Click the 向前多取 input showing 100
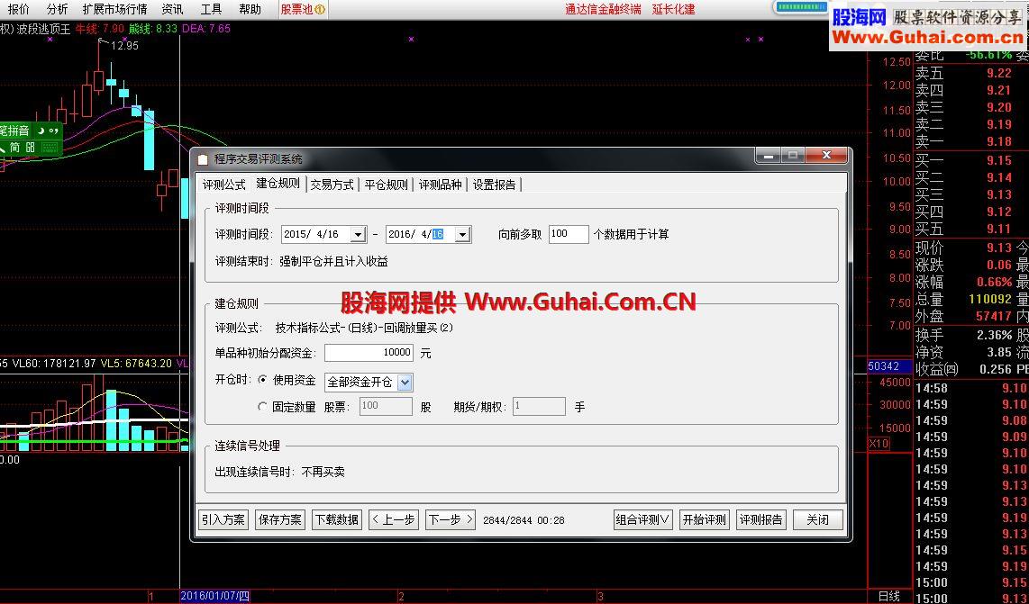This screenshot has height=604, width=1029. coord(569,234)
